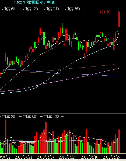Select the 均量 20 volume legend
This screenshot has height=161, width=126.
pyautogui.click(x=9, y=116)
